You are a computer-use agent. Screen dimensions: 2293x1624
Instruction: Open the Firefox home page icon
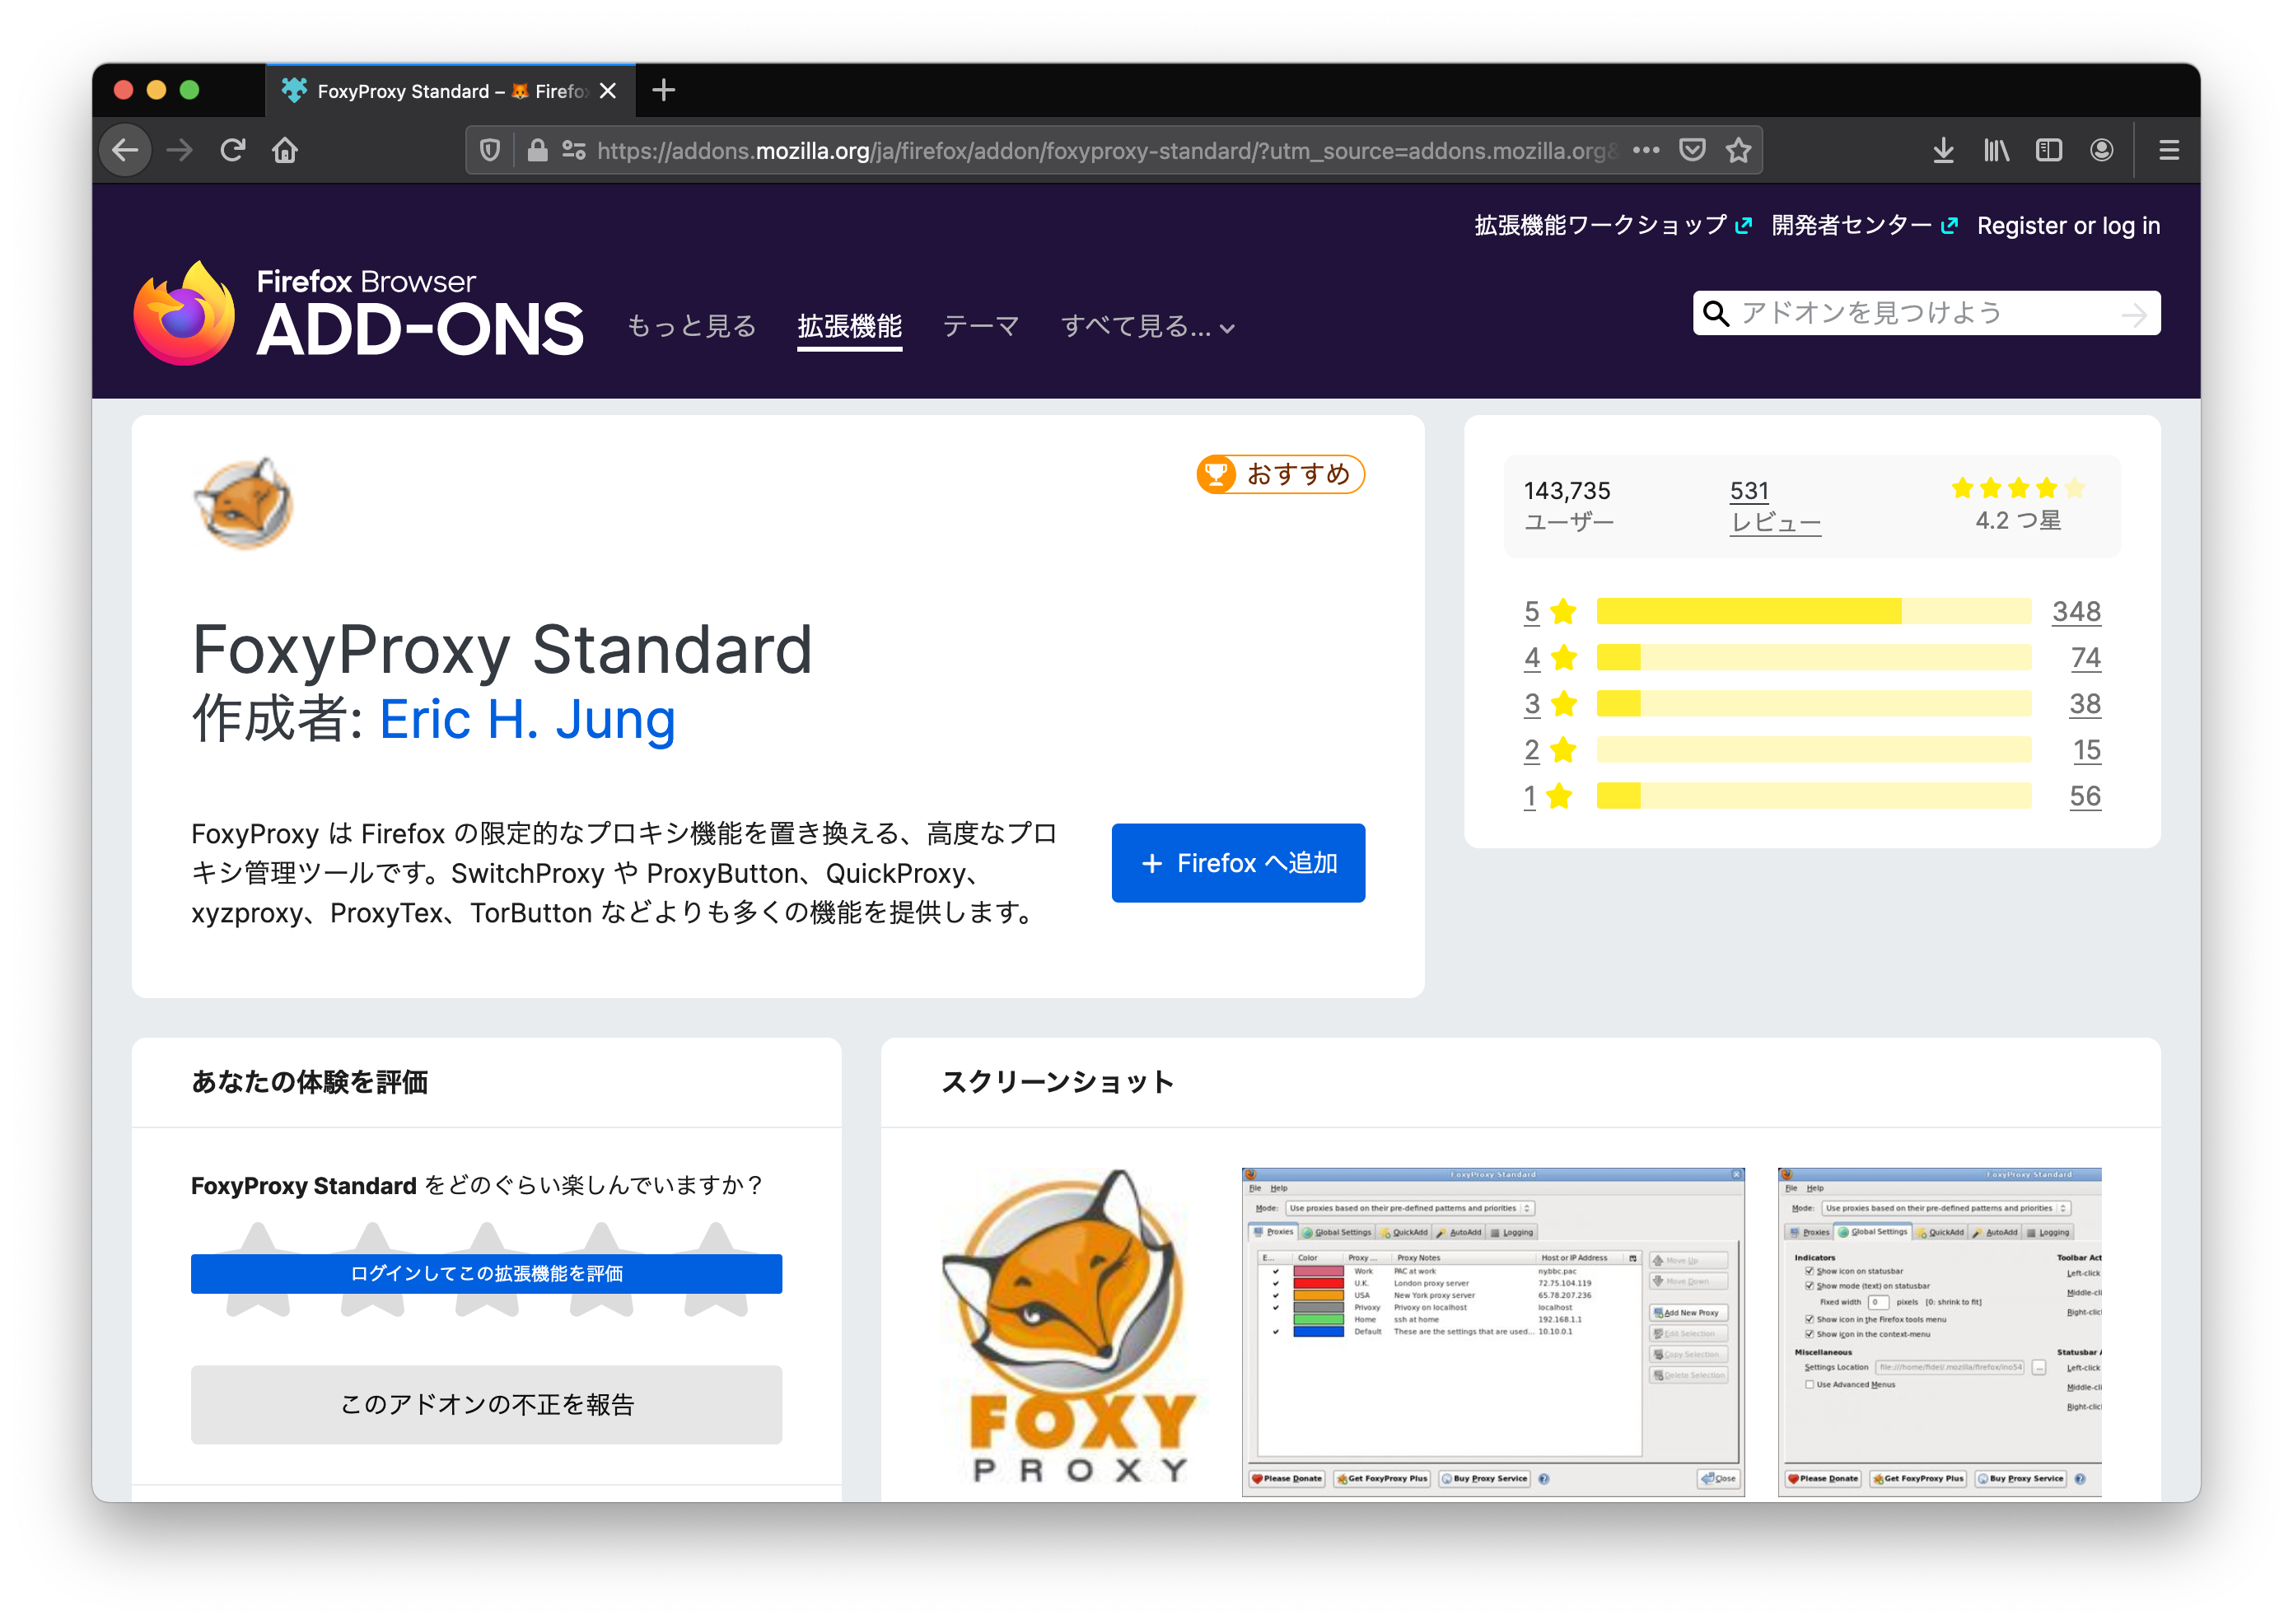coord(285,150)
